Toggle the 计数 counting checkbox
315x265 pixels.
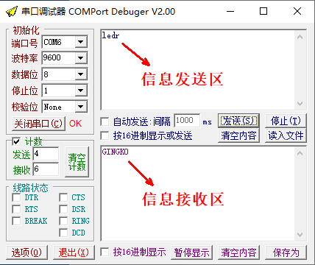click(16, 141)
